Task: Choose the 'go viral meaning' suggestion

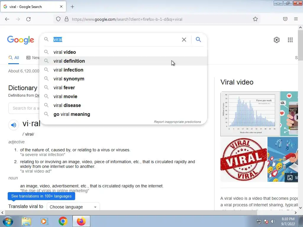Action: click(x=123, y=114)
